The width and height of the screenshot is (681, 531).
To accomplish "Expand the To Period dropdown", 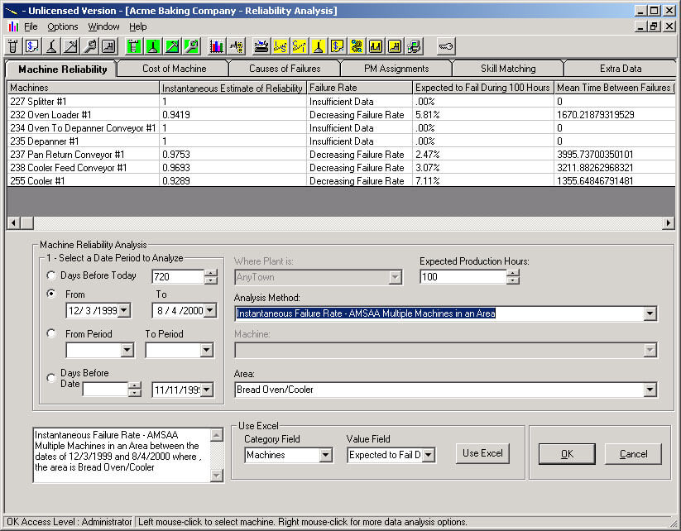I will click(207, 350).
